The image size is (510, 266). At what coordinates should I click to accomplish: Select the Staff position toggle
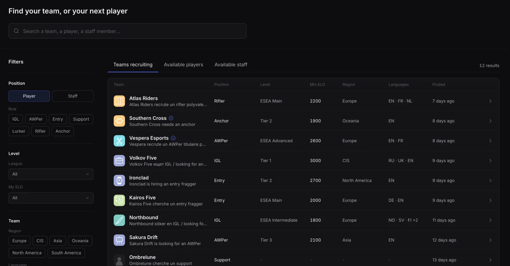[73, 96]
